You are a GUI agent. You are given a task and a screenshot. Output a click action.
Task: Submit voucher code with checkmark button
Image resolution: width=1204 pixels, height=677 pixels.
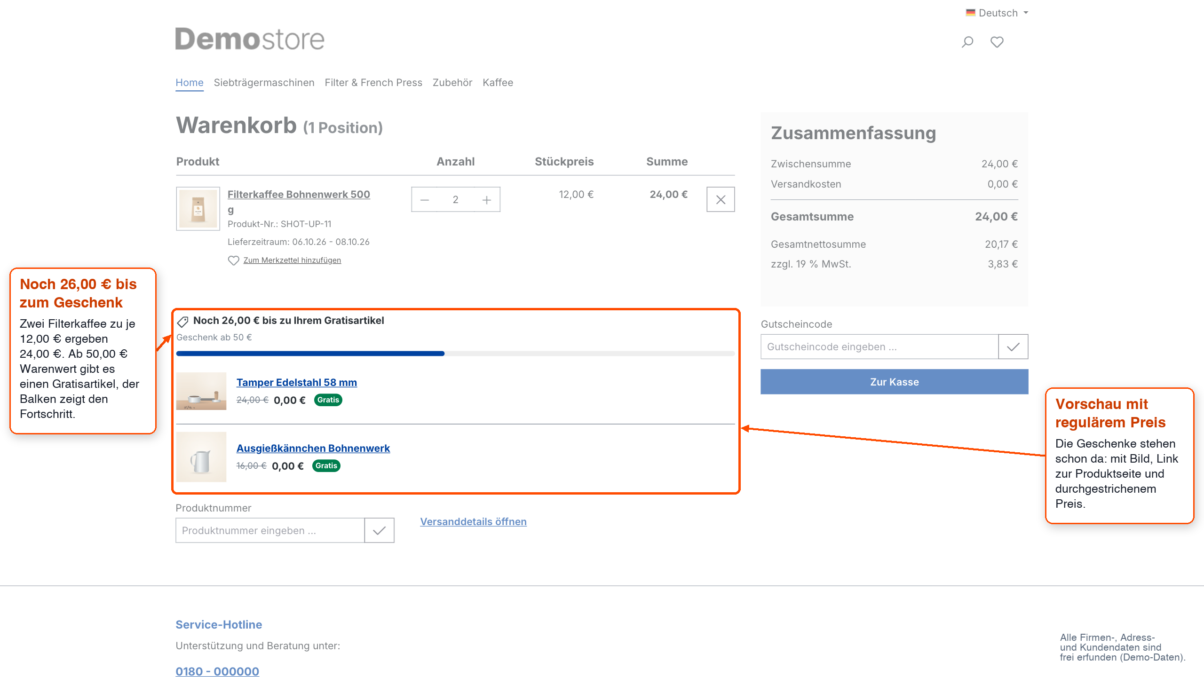pos(1013,347)
